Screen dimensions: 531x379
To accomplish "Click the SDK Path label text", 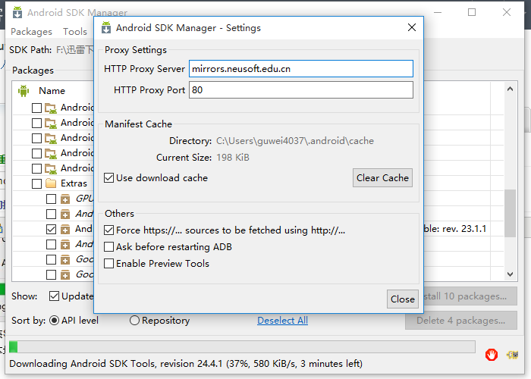I will coord(30,50).
